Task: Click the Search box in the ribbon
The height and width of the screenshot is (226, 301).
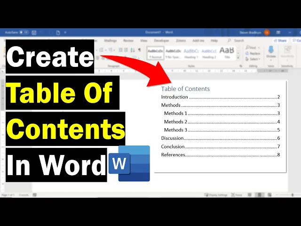Action: point(236,40)
